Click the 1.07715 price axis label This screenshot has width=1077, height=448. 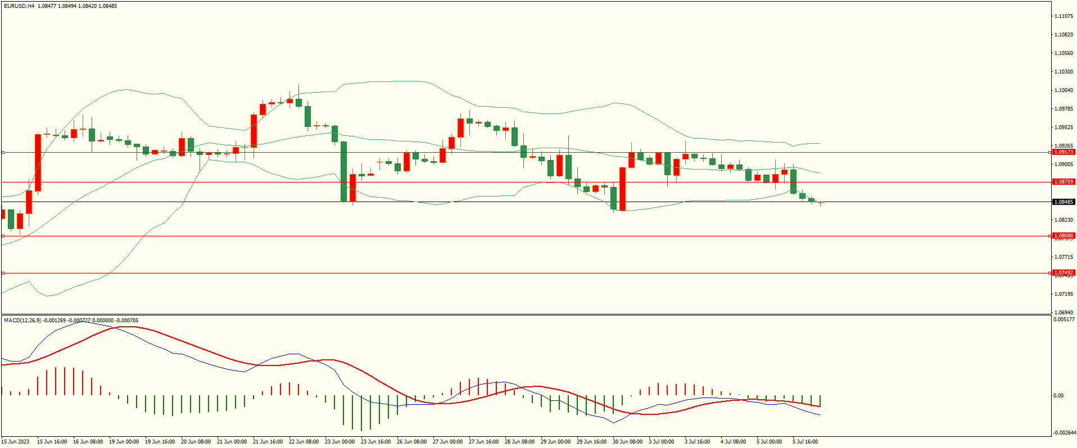tap(1064, 257)
